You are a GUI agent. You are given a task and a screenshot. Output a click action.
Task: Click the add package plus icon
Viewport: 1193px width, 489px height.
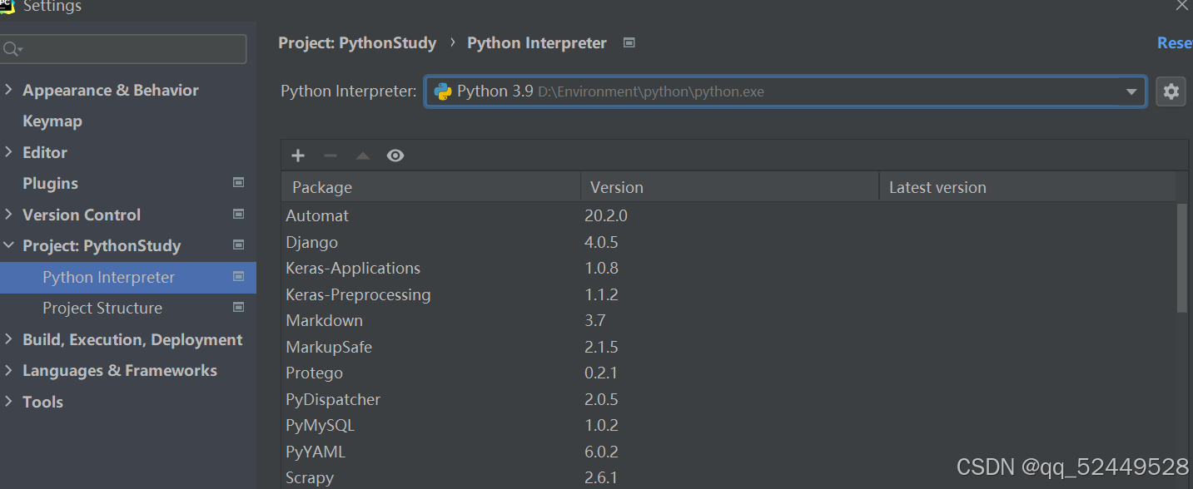point(298,156)
